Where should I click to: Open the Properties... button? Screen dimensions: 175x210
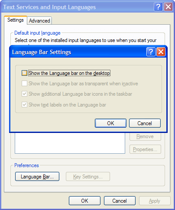coord(145,149)
